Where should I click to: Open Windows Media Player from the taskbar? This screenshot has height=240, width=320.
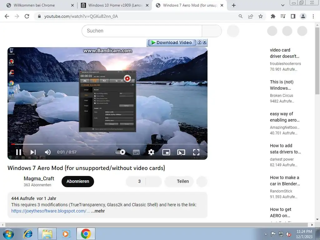tap(66, 234)
